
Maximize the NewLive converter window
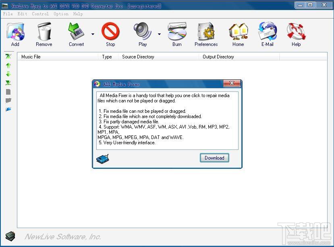(310, 5)
